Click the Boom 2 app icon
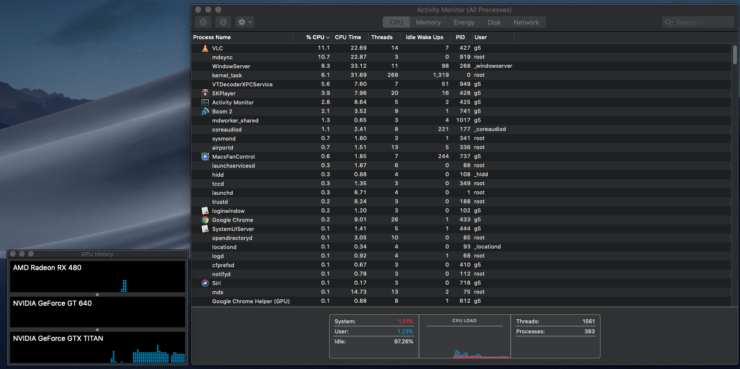740x369 pixels. (205, 111)
